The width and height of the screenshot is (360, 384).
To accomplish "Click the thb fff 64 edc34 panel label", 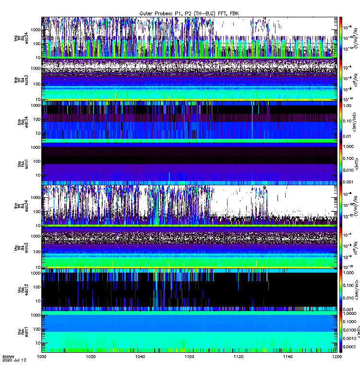I will tap(21, 38).
